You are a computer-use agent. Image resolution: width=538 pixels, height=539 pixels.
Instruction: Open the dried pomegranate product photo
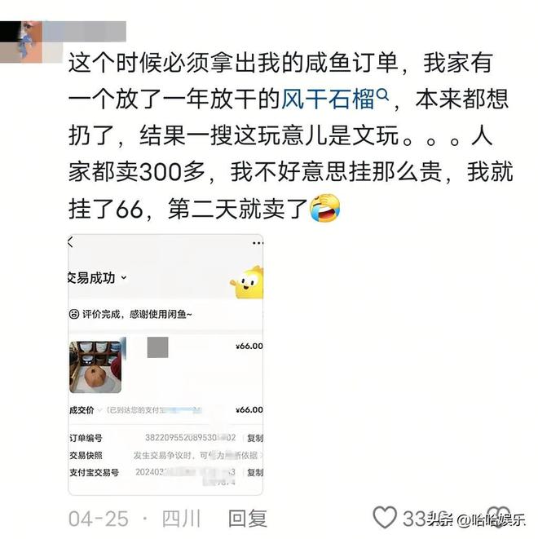pyautogui.click(x=95, y=367)
